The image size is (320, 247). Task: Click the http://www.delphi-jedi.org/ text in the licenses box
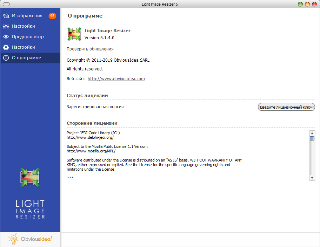point(90,137)
